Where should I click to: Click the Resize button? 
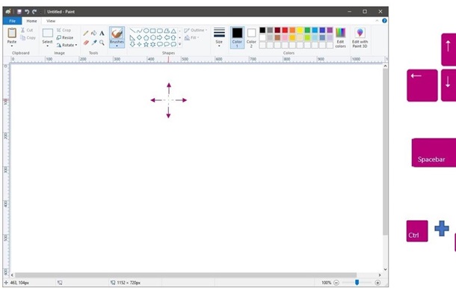pos(65,37)
